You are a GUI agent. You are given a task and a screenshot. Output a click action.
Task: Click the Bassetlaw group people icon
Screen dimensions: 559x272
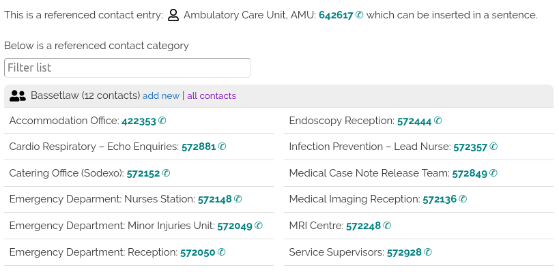click(x=18, y=95)
